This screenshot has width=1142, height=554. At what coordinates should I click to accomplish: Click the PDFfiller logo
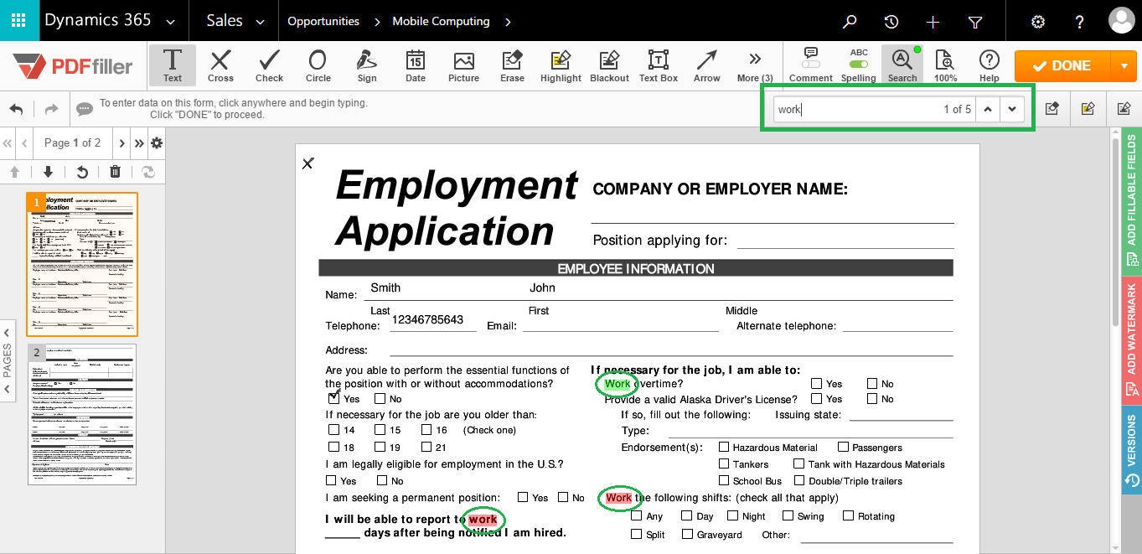[73, 65]
